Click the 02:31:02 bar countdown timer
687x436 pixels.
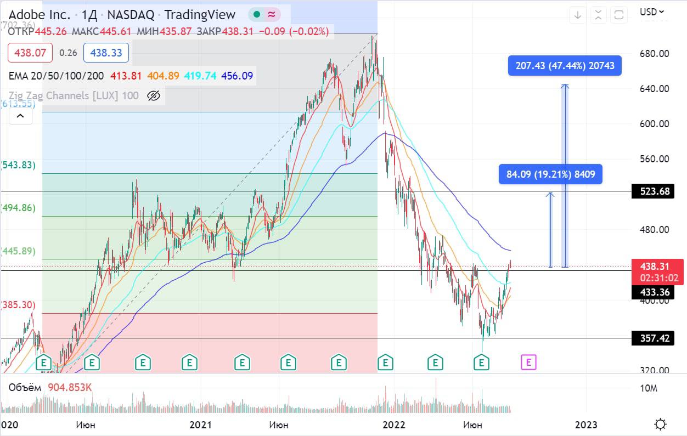point(659,279)
